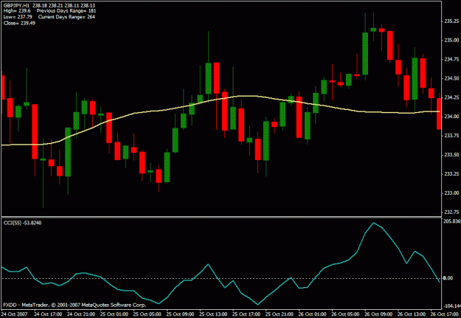Click the "25 Oct 05:00" time label

(147, 314)
